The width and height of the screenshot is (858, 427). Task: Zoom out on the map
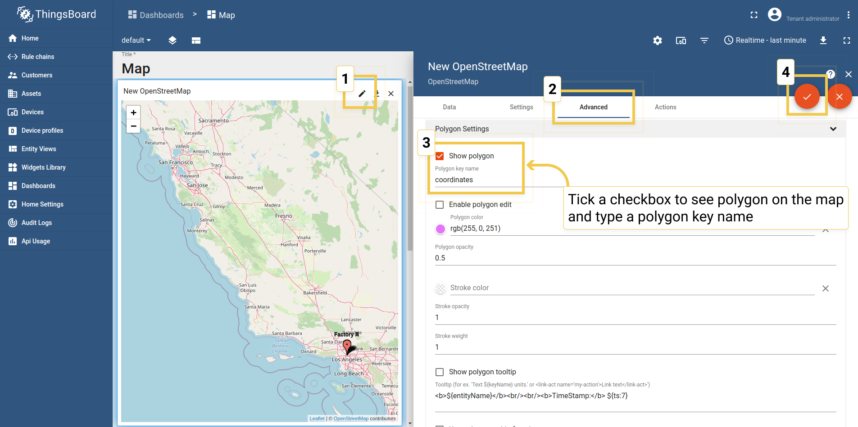tap(133, 126)
